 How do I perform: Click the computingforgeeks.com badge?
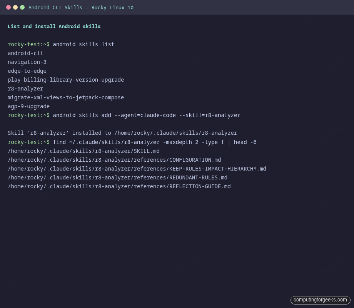point(320,300)
